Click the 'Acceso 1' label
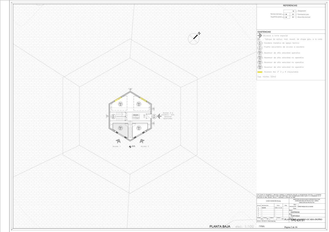Image resolution: width=329 pixels, height=232 pixels. 117,146
